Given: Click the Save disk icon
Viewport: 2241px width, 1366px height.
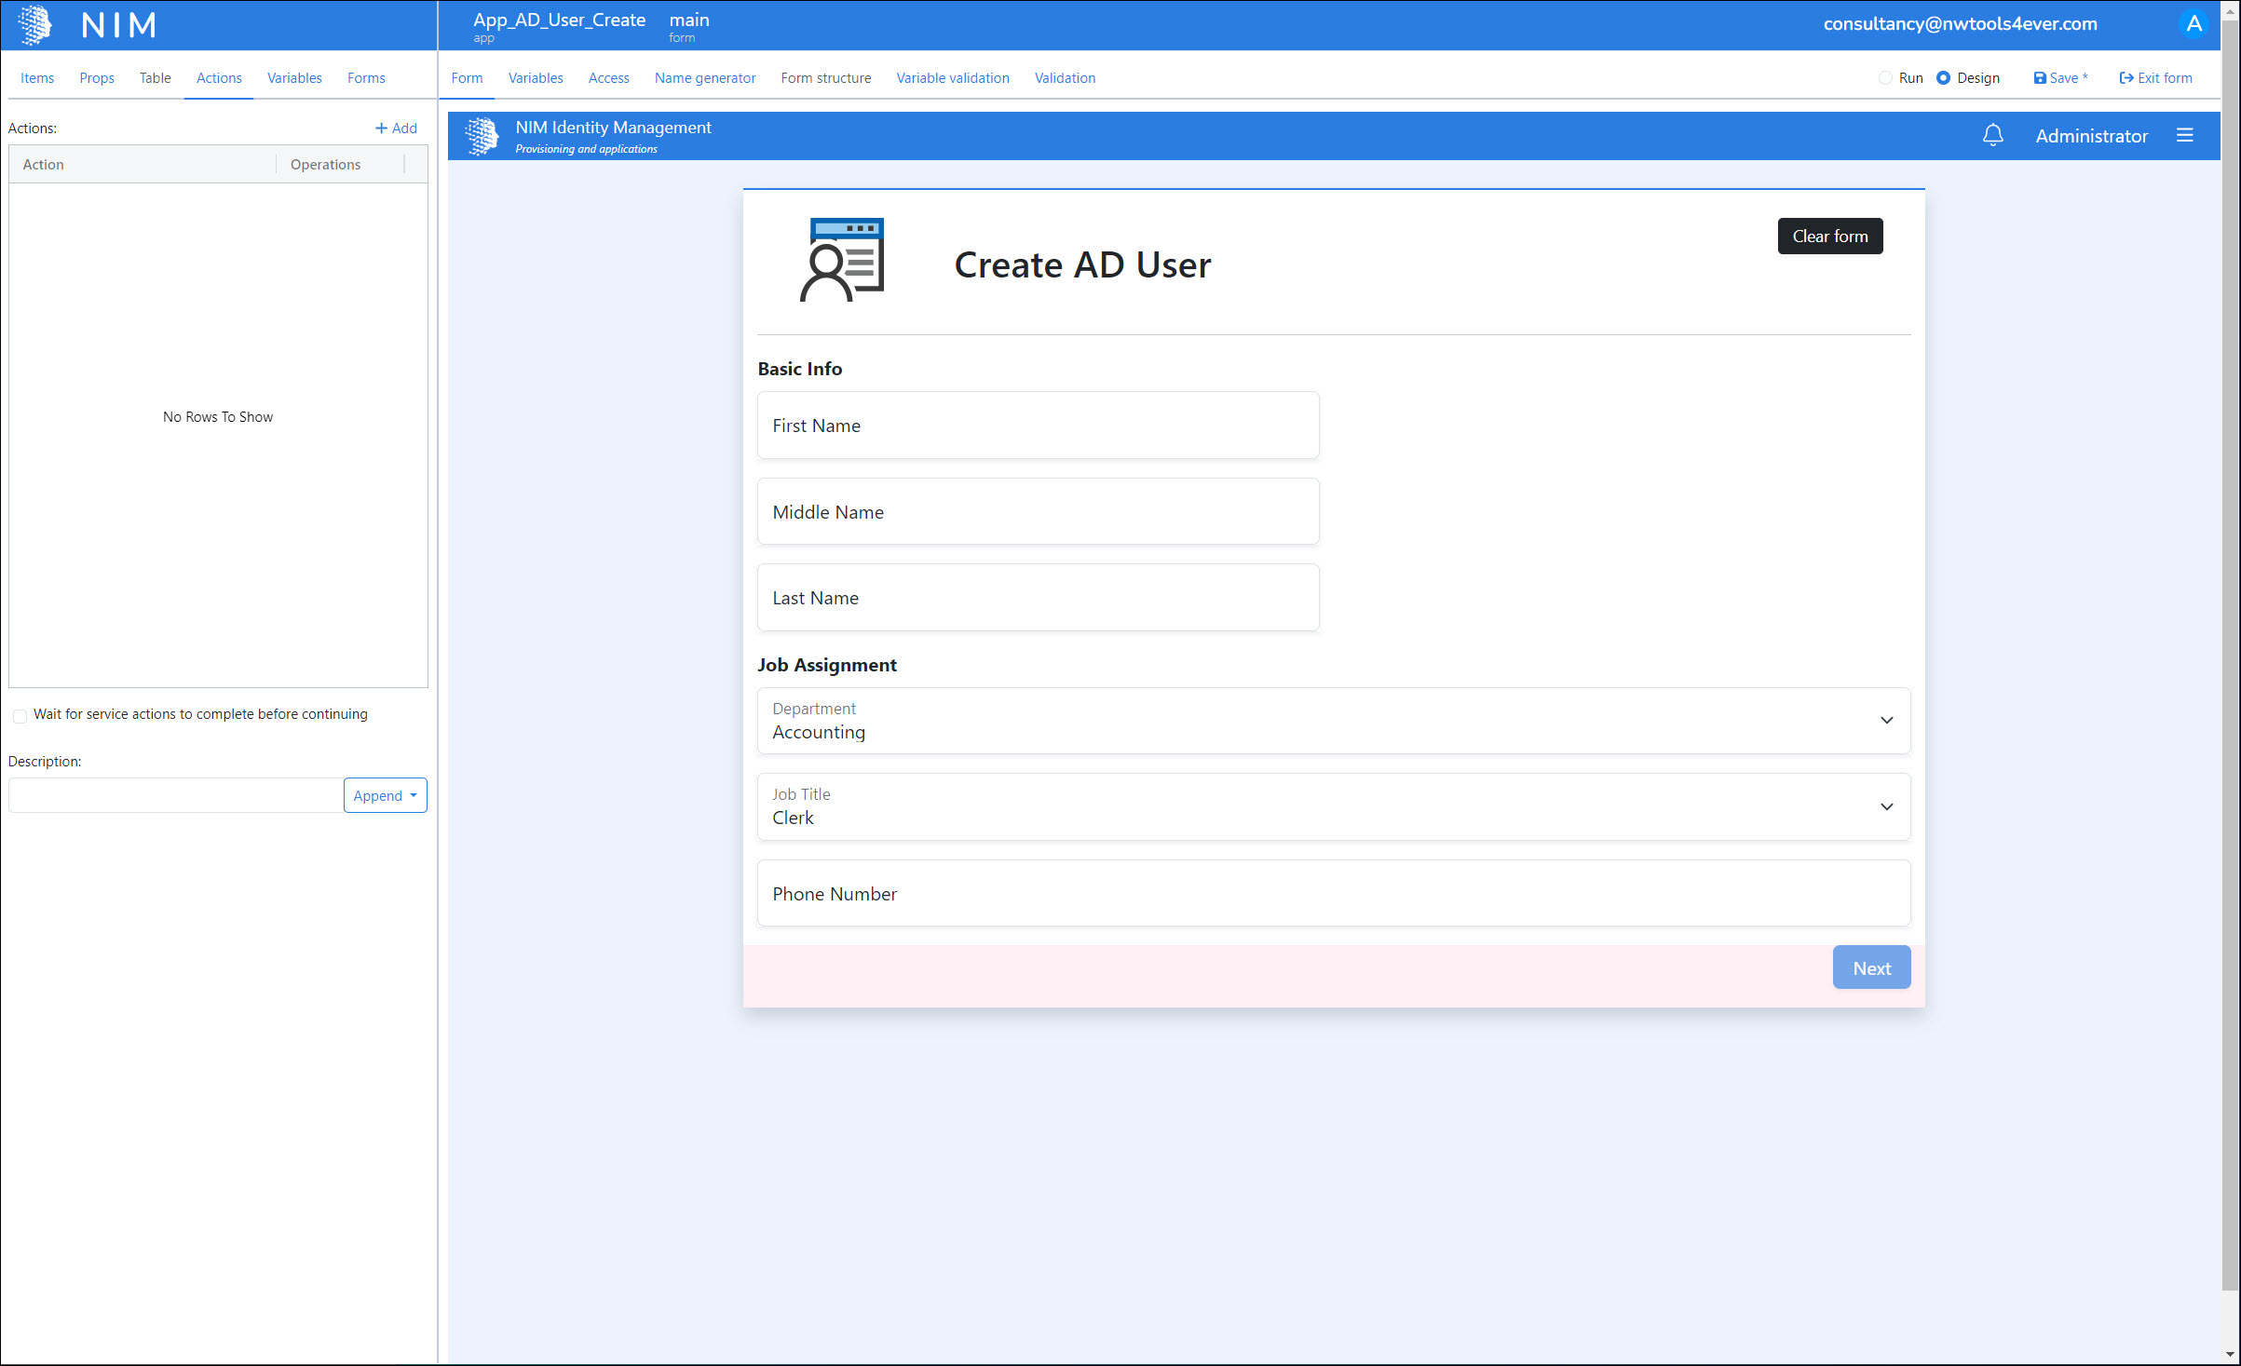Looking at the screenshot, I should (x=2039, y=78).
